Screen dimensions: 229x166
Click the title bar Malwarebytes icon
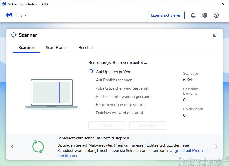click(4, 4)
